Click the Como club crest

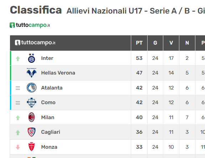tap(31, 102)
